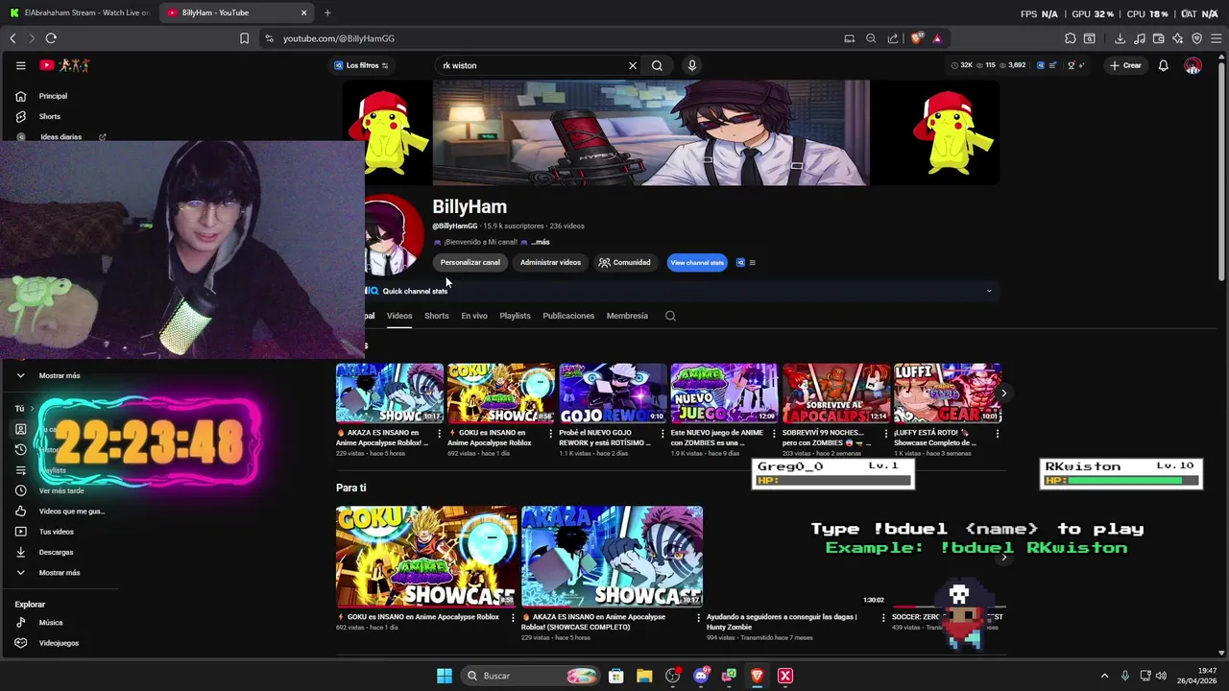
Task: Switch to the ElAbrahaham Stream tab
Action: click(80, 12)
